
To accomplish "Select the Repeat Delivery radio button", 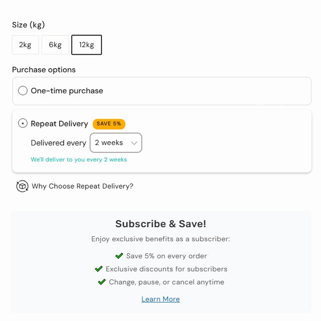I will click(x=23, y=123).
